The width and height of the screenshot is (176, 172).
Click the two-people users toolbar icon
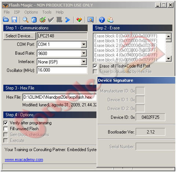click(110, 20)
